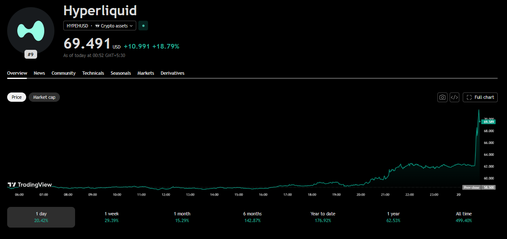
Task: Click the Prev close 58.500 label
Action: coord(479,187)
